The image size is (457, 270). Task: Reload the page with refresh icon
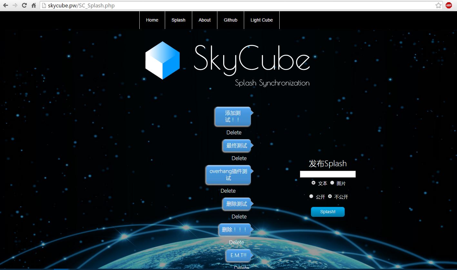(x=24, y=5)
